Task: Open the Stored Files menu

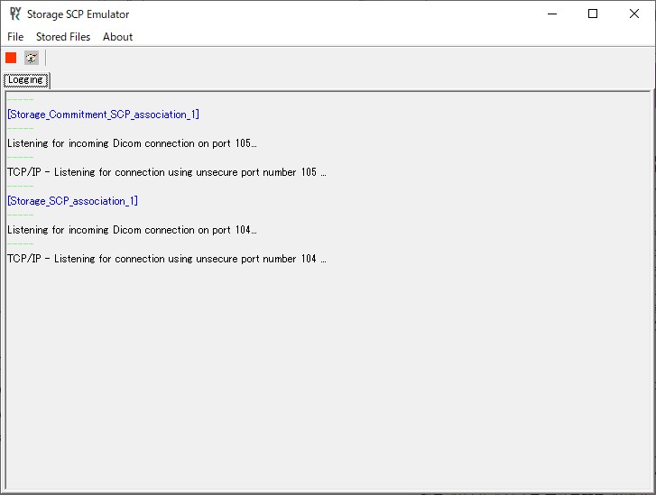Action: [x=63, y=37]
